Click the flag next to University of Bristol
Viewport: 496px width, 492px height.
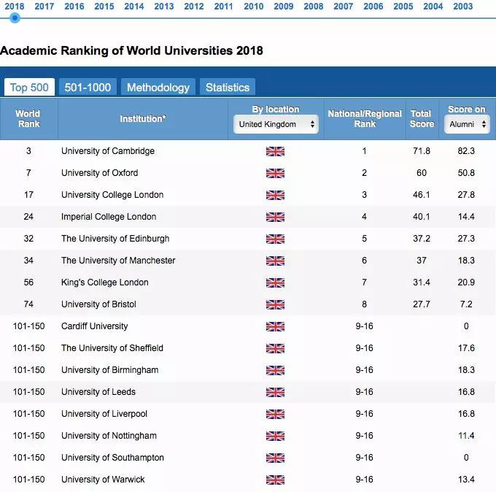coord(275,304)
